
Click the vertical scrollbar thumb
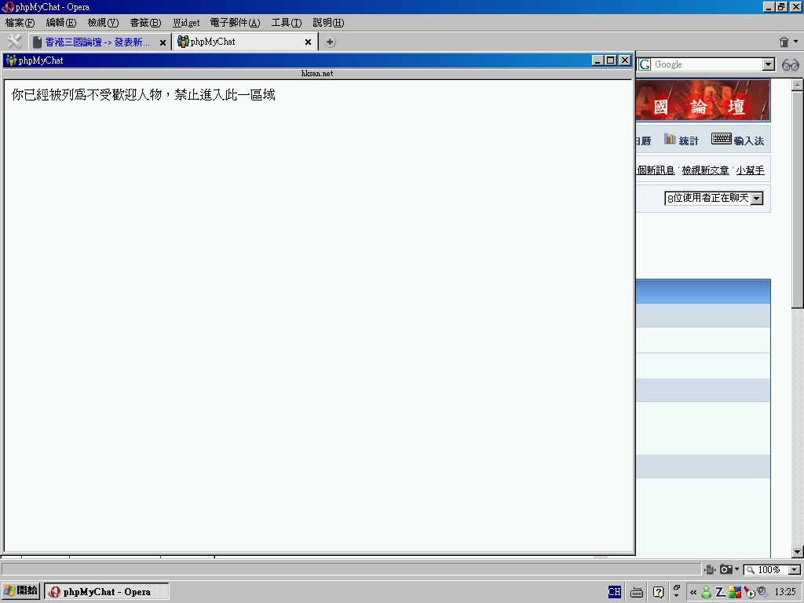(x=797, y=199)
